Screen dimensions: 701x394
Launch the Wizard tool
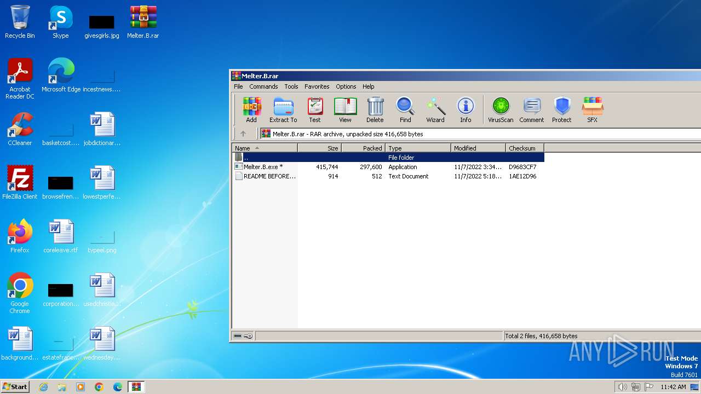(435, 109)
